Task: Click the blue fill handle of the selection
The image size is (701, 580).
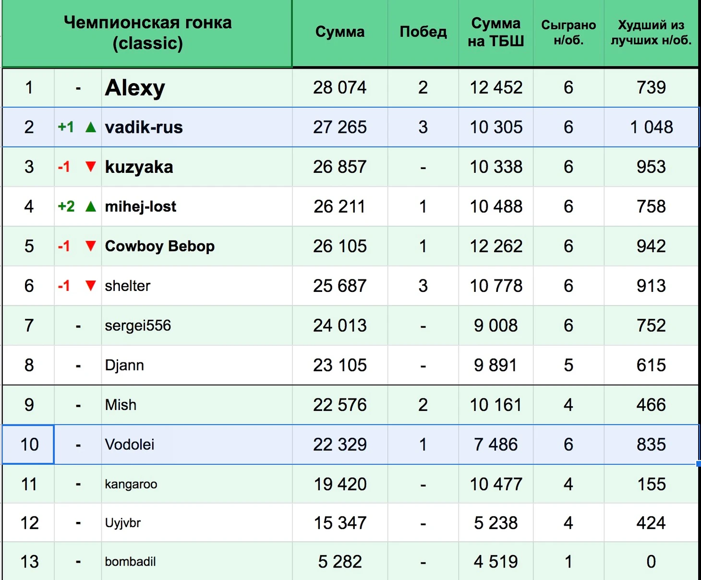Action: click(x=698, y=464)
